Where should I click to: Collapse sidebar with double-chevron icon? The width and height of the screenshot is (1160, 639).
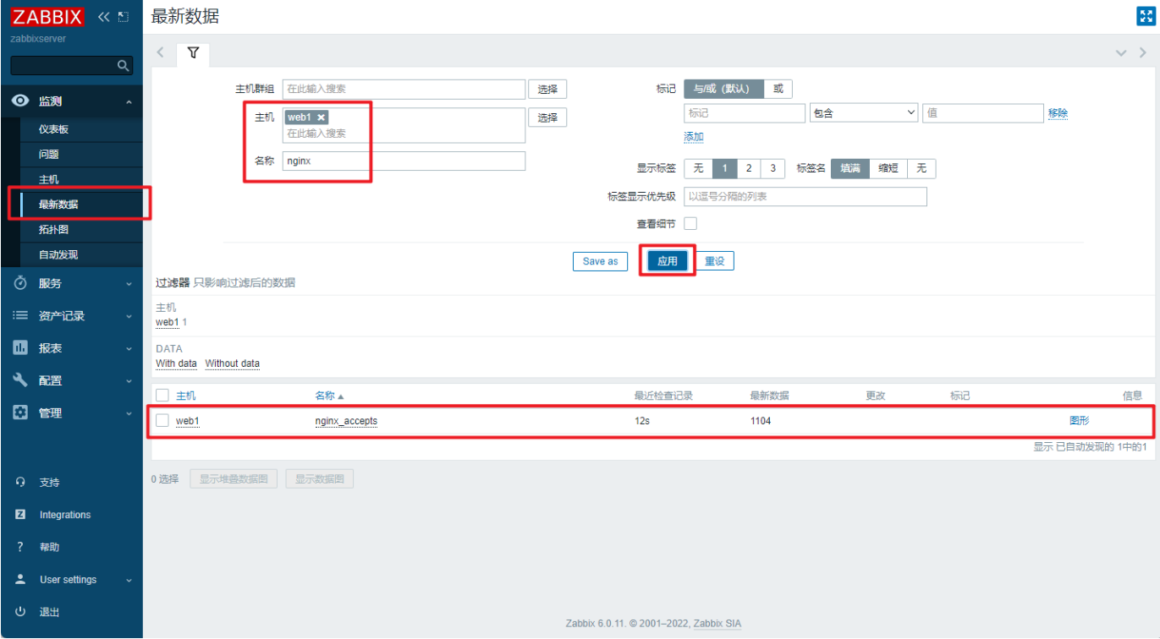tap(103, 17)
